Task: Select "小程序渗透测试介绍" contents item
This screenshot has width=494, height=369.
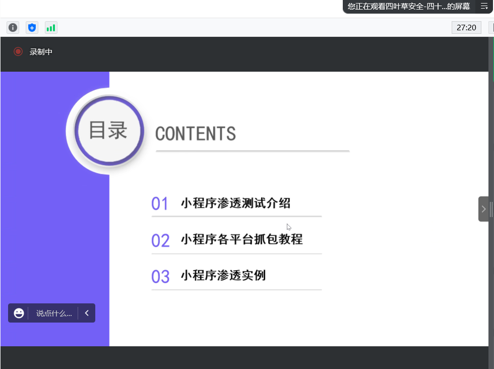Action: [235, 203]
